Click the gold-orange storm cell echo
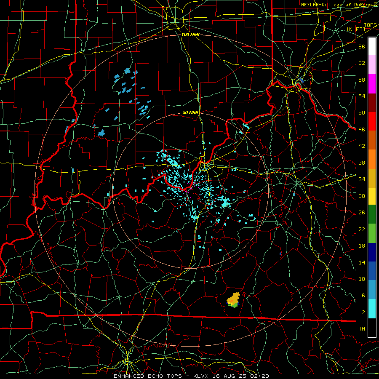The width and height of the screenshot is (379, 379). [x=233, y=300]
